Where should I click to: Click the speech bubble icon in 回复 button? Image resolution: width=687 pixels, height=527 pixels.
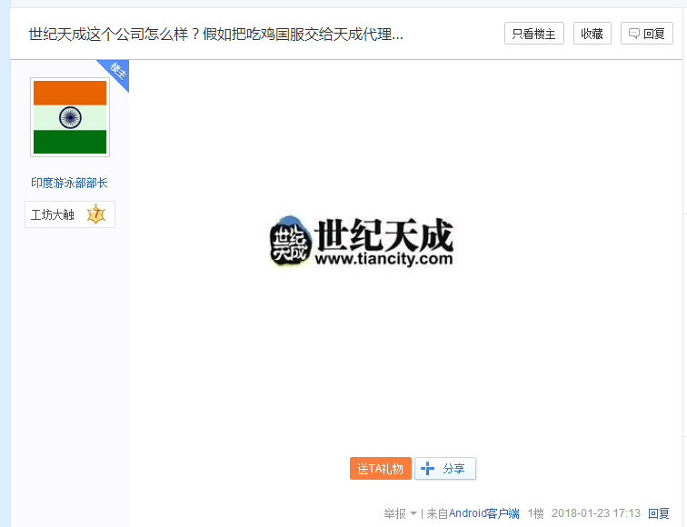634,34
